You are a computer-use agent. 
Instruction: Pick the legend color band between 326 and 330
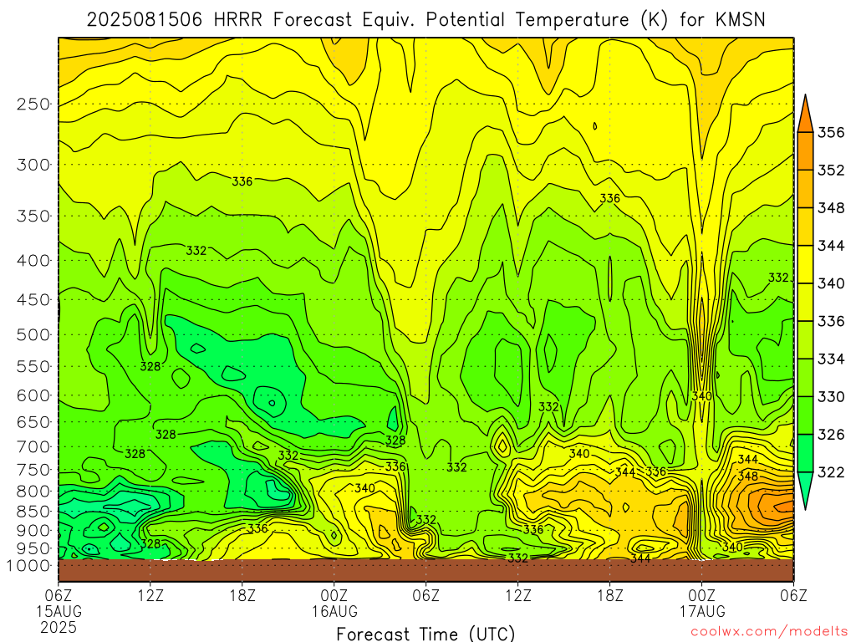pos(805,415)
